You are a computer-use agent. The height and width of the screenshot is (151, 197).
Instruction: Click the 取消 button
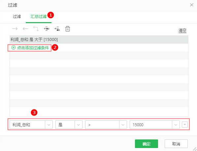pos(176,144)
